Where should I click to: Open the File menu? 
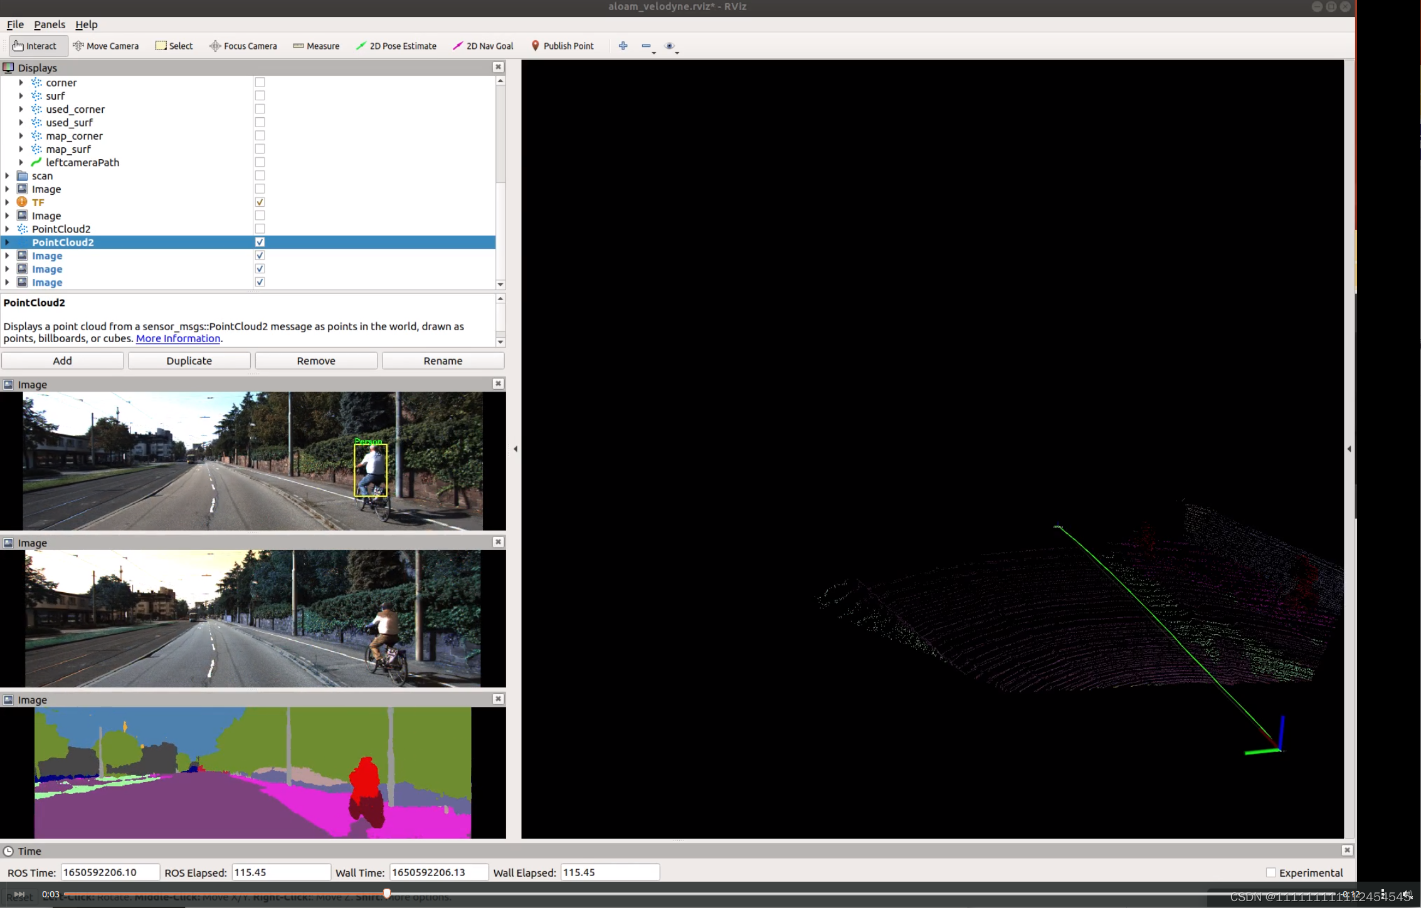point(15,24)
